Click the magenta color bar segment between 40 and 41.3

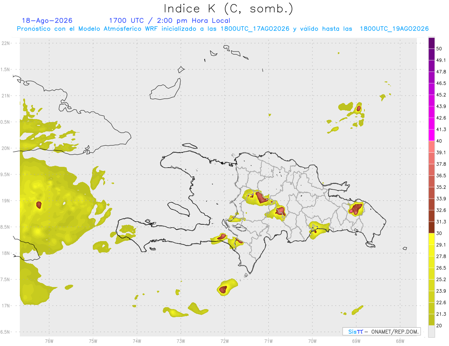pyautogui.click(x=432, y=135)
